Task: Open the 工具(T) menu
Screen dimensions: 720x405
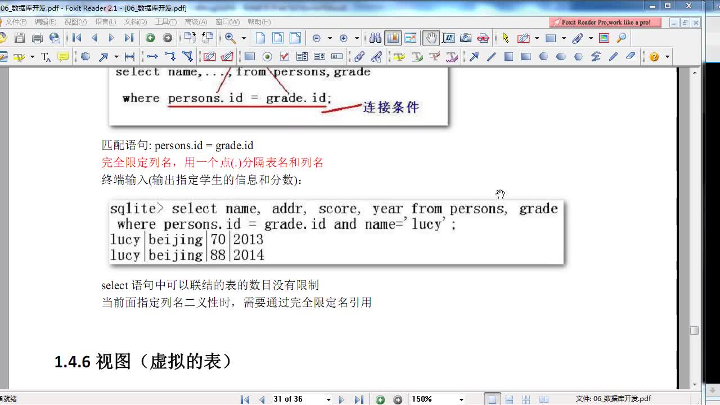Action: click(165, 22)
